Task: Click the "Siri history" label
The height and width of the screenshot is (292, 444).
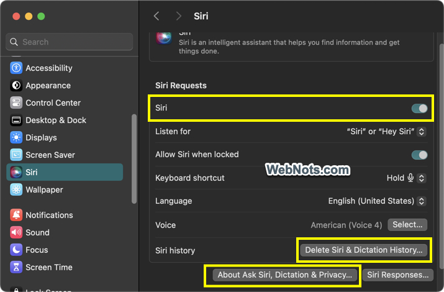Action: [x=175, y=250]
